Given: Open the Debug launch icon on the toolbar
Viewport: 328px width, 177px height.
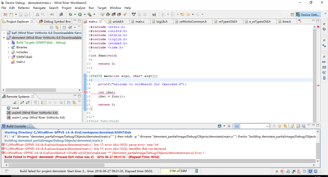Looking at the screenshot, I should [70, 15].
